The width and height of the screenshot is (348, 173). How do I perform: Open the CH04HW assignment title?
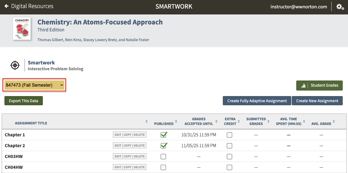point(14,167)
